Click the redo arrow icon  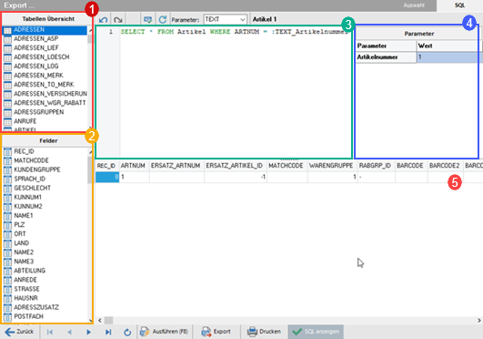click(x=117, y=20)
